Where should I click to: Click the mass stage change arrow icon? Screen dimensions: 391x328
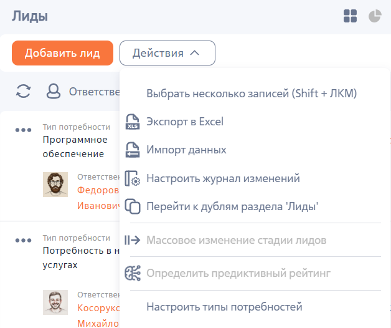coord(133,240)
